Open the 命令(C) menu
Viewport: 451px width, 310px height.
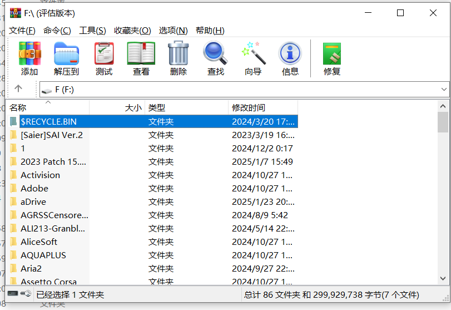(57, 31)
